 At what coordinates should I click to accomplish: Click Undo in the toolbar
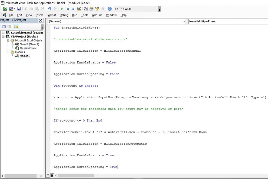(49, 9)
